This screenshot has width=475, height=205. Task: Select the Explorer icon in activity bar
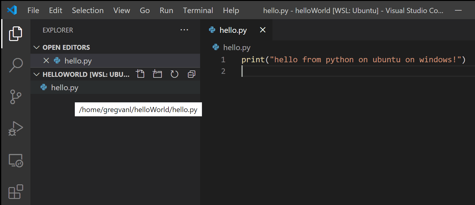[x=15, y=33]
